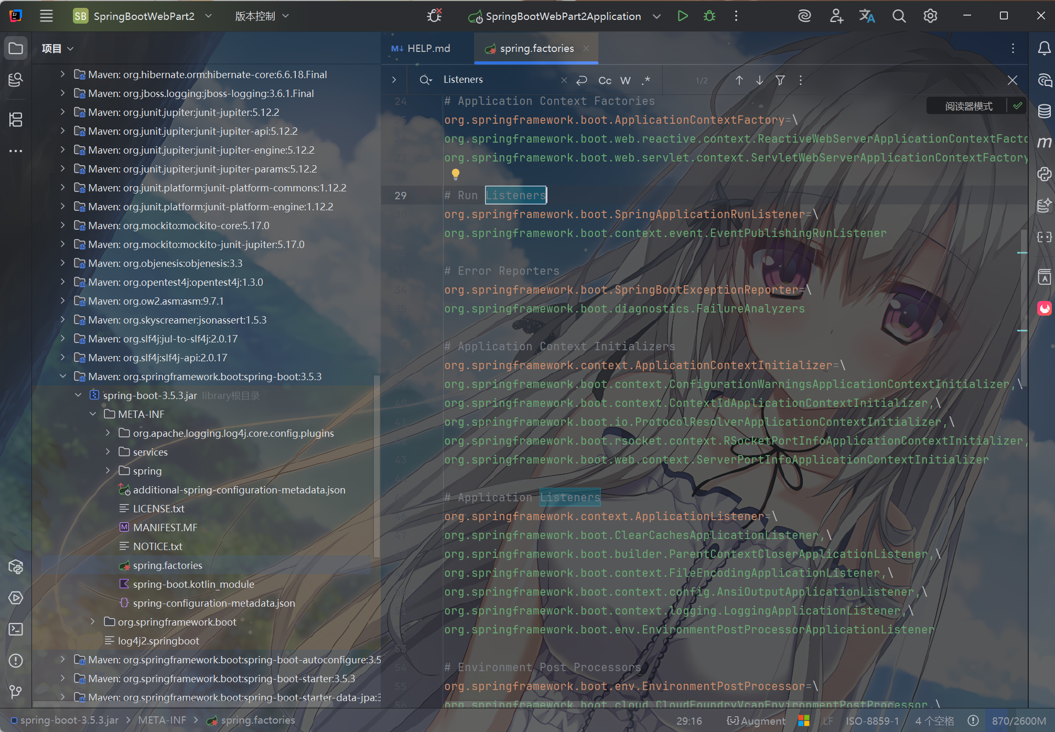
Task: Select MANIFEST.MF in the project tree
Action: (165, 528)
